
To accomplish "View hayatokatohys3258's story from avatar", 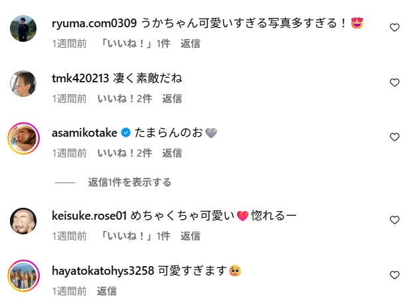I will tap(23, 275).
